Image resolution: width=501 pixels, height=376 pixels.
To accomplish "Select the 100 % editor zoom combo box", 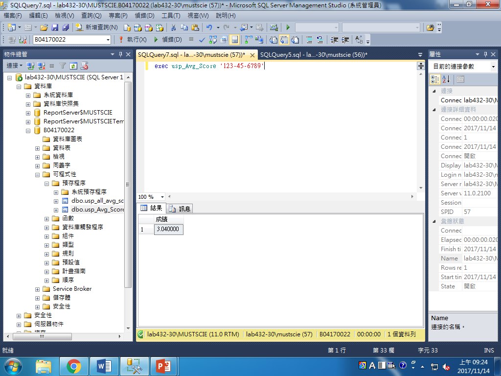I will pos(150,197).
